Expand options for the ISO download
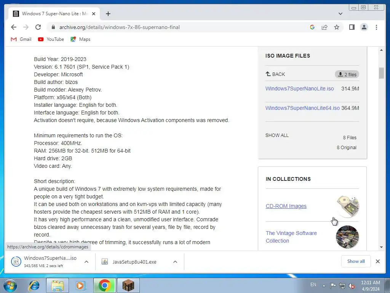390x293 pixels. 86,262
